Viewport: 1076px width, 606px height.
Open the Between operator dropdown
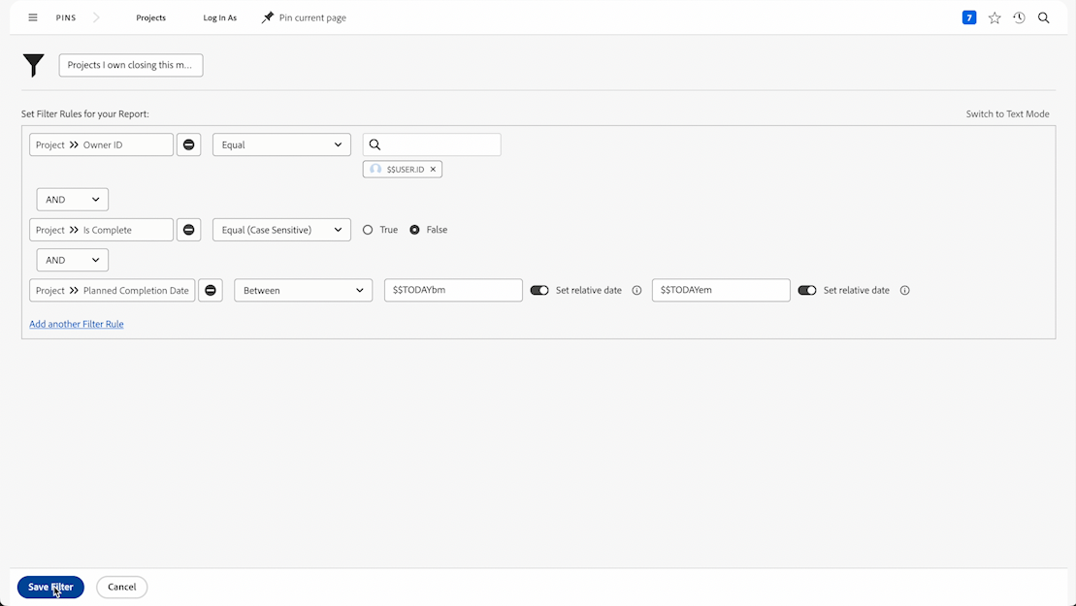(303, 289)
